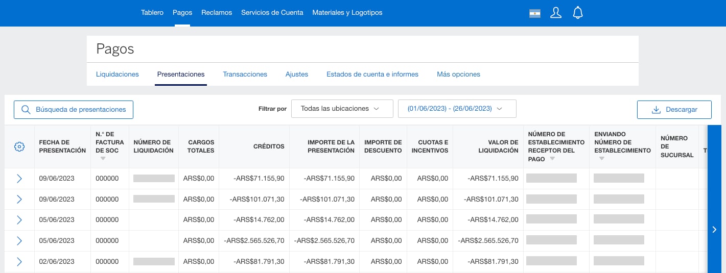
Task: Sort by Enviando número de establecimiento arrow
Action: [x=602, y=159]
